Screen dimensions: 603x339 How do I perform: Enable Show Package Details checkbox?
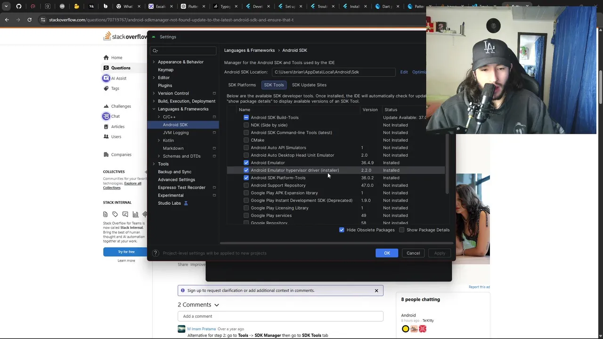pyautogui.click(x=402, y=230)
